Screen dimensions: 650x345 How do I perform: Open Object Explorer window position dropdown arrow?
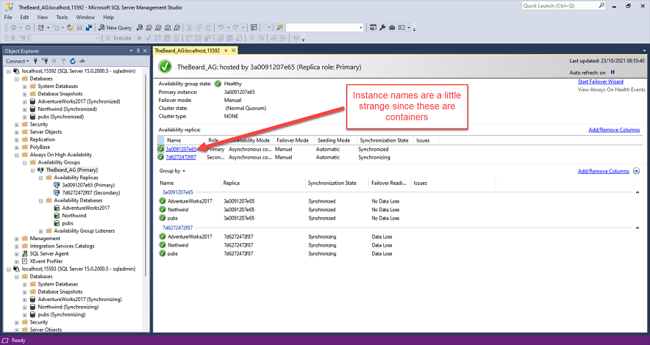131,51
